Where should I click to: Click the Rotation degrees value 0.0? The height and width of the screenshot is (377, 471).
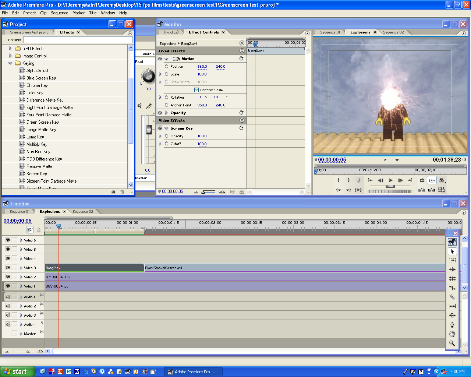[217, 98]
